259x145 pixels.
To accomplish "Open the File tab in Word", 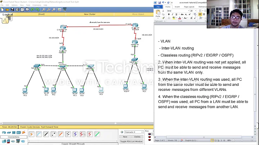I will click(158, 7).
